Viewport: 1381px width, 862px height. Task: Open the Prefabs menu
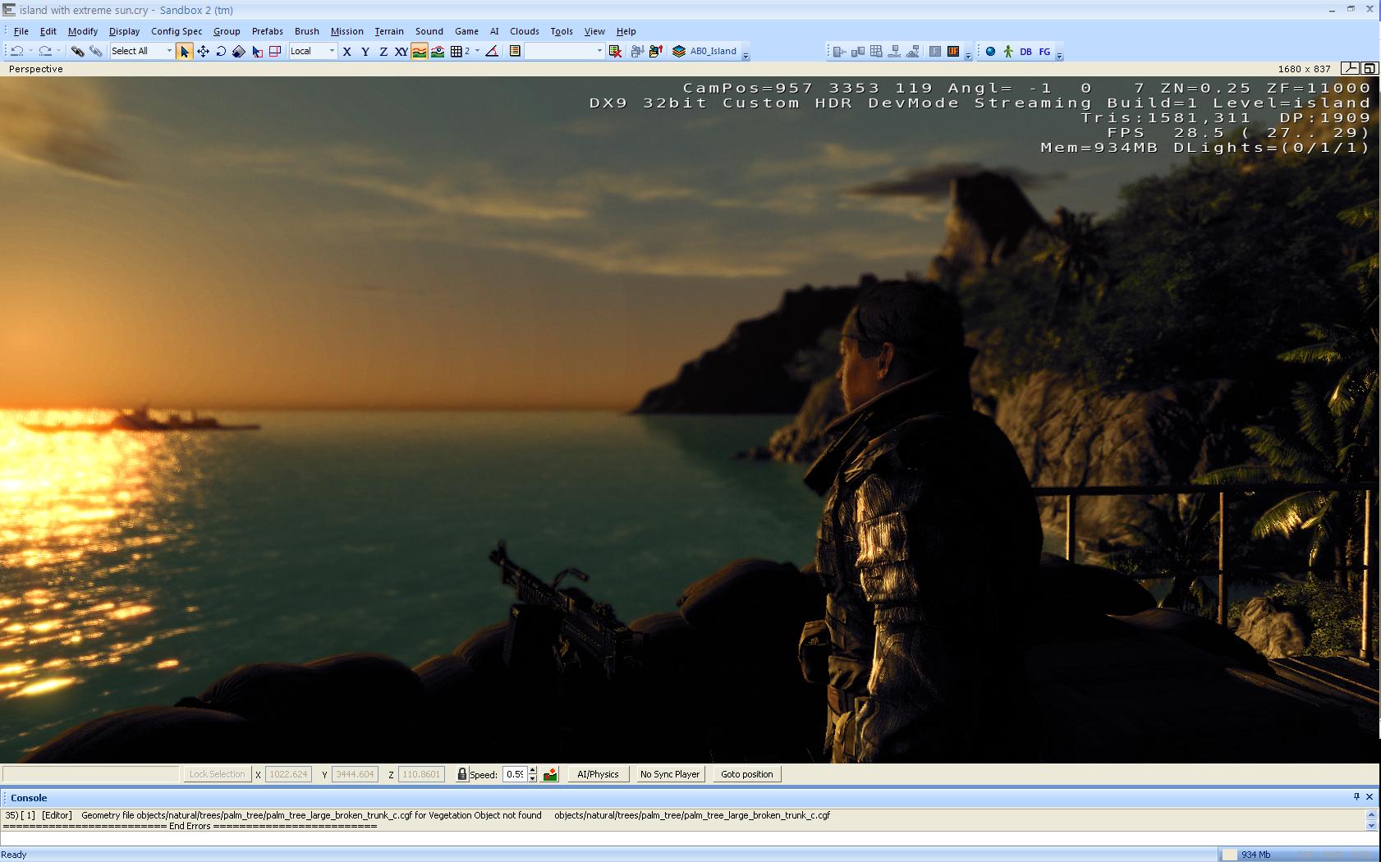point(268,31)
